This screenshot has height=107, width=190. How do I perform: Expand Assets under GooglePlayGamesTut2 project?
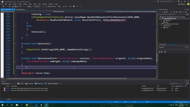161,22
